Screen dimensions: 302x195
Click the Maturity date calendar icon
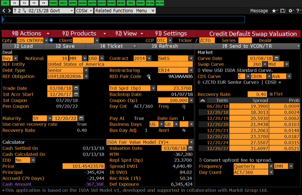click(x=81, y=119)
